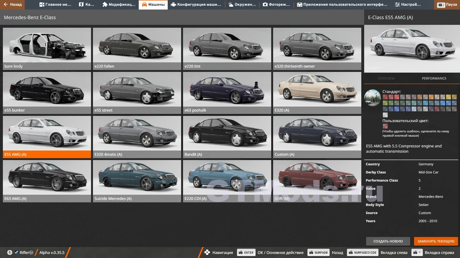Viewport: 460px width, 258px height.
Task: Click the Mercedes-Benz E-Class heading
Action: pos(30,17)
